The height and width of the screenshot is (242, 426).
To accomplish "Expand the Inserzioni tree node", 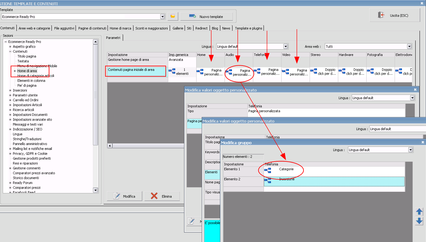I will coord(10,90).
